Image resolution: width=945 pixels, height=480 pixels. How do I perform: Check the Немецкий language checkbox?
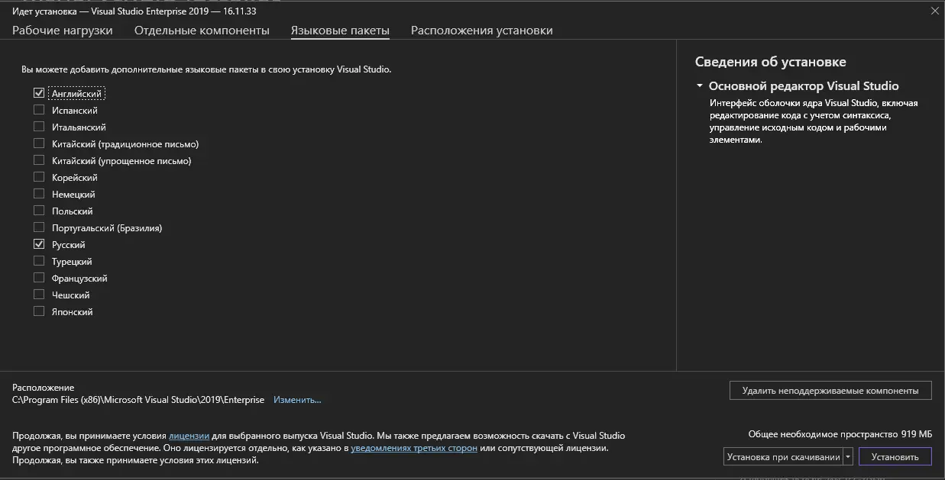[39, 194]
